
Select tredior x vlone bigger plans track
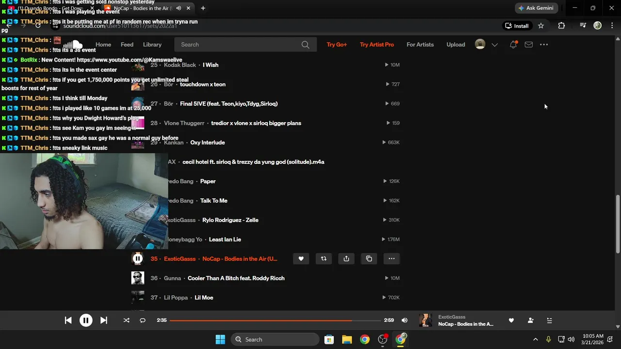[x=256, y=123]
